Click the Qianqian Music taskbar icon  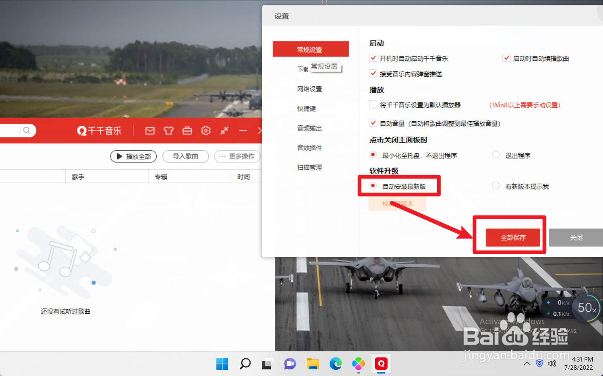[381, 364]
